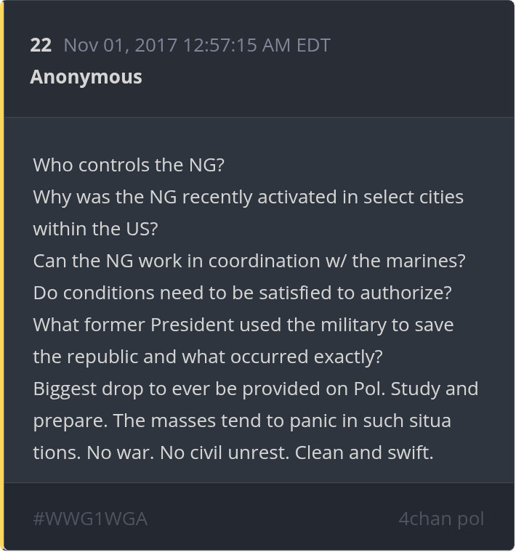Click the line about coordination w/ the marines
This screenshot has width=516, height=552.
[249, 261]
